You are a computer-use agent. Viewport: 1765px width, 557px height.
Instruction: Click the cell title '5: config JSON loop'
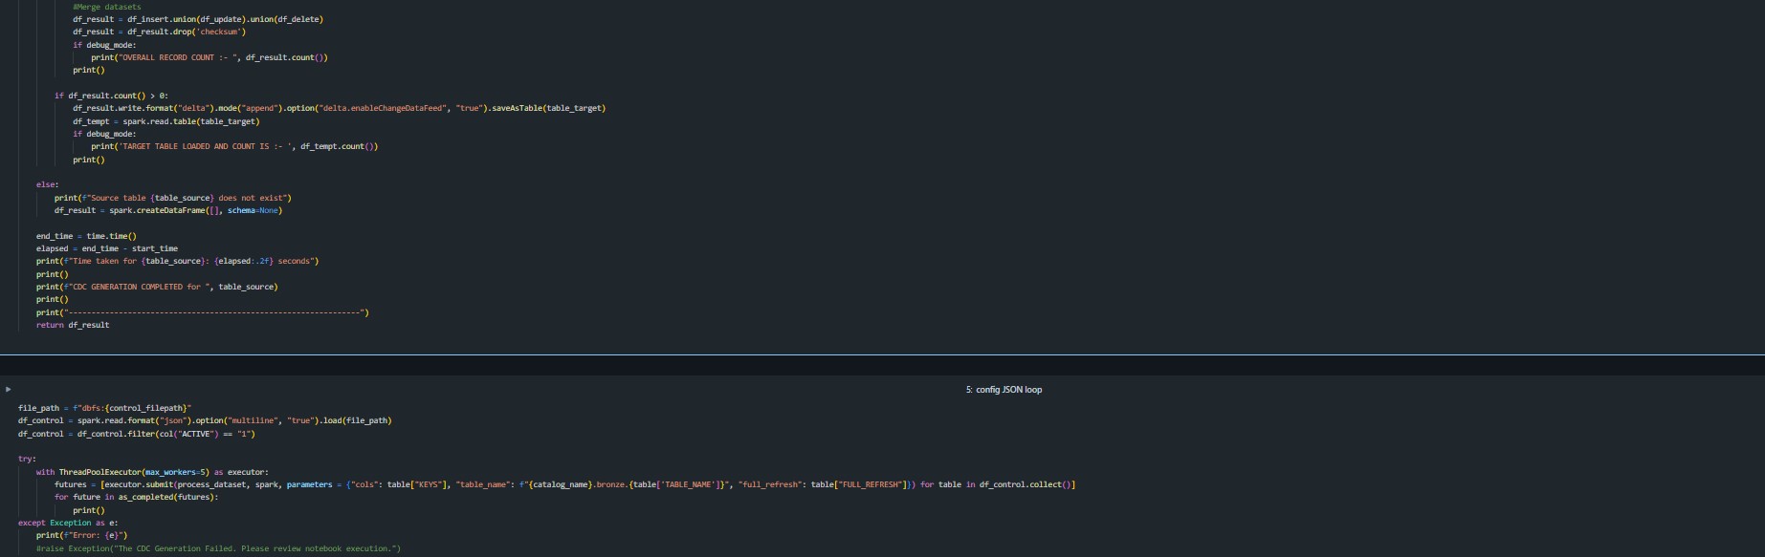pos(1004,390)
